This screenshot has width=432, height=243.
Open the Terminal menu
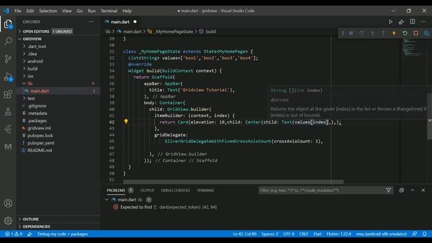(x=109, y=11)
